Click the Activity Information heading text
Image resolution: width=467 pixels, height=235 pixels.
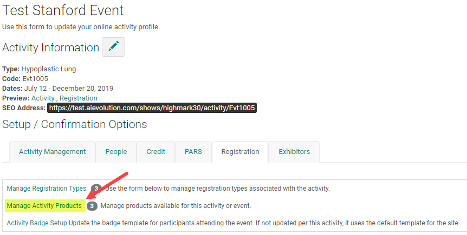tap(50, 48)
